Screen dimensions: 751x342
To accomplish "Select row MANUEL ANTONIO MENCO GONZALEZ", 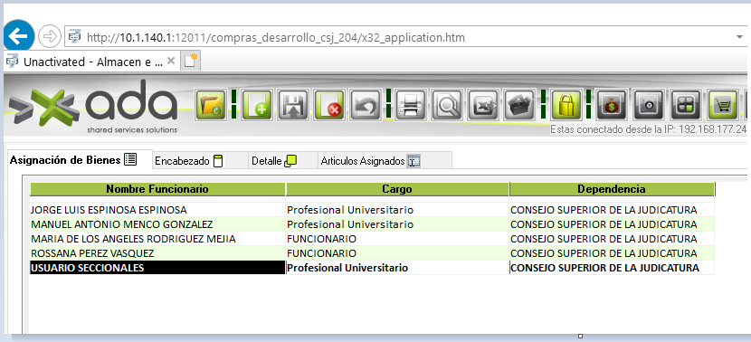I will (372, 224).
